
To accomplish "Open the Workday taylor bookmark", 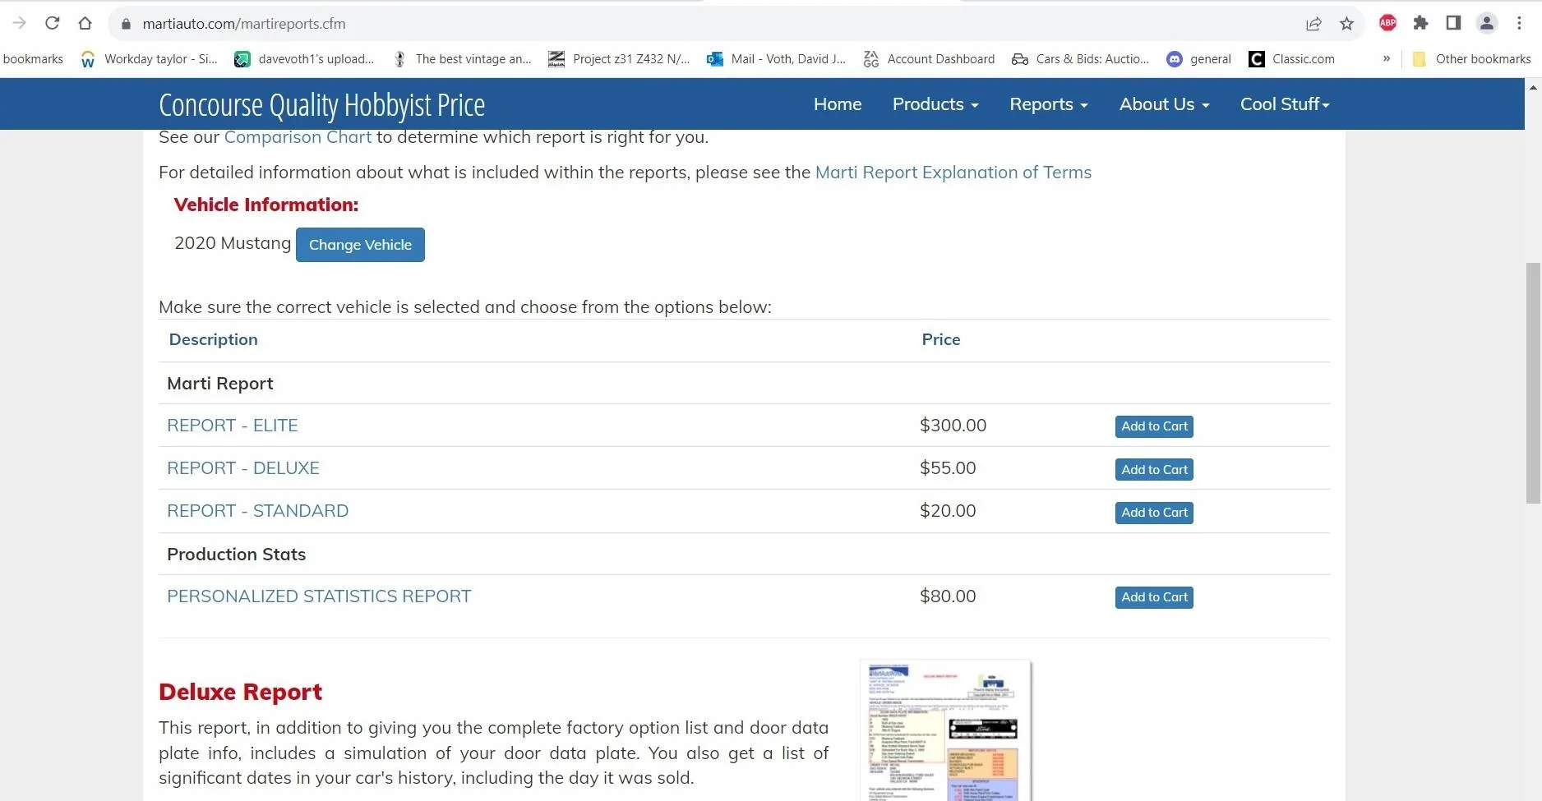I will pos(149,59).
